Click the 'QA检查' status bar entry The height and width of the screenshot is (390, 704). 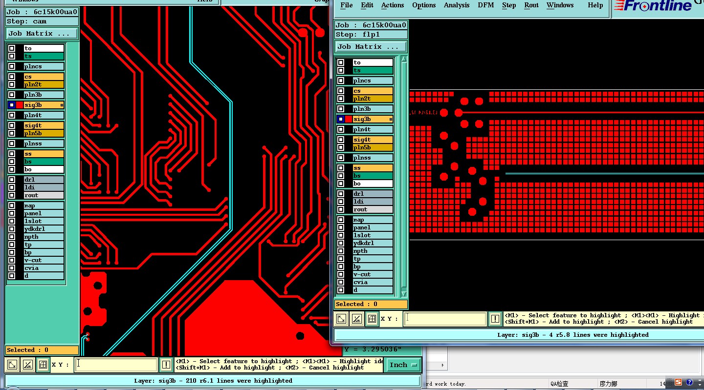tap(559, 384)
